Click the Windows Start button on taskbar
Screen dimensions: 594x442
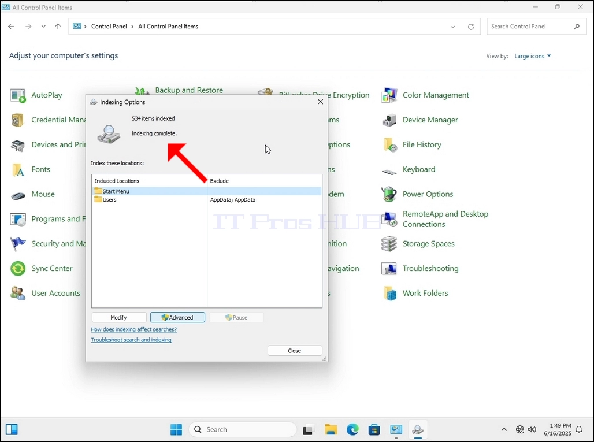(x=176, y=429)
